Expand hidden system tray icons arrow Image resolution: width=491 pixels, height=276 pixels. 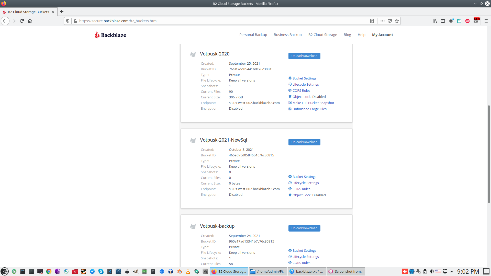coord(452,271)
